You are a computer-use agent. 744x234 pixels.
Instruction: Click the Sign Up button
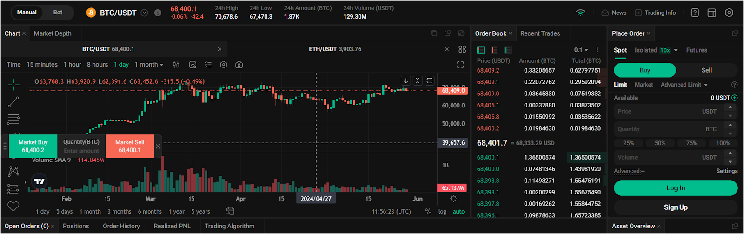pos(676,207)
